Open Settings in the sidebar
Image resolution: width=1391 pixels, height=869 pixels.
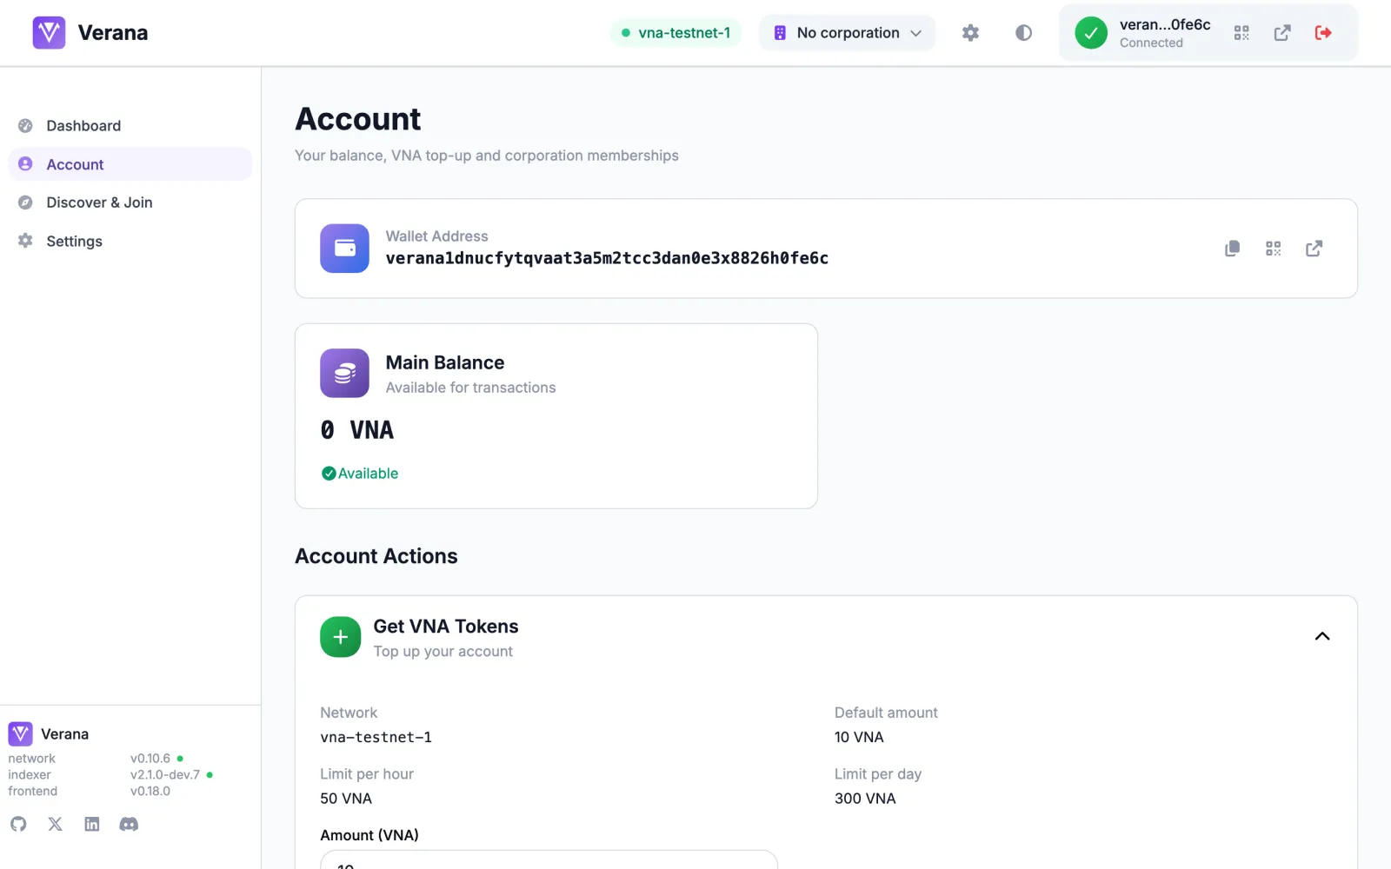[130, 241]
